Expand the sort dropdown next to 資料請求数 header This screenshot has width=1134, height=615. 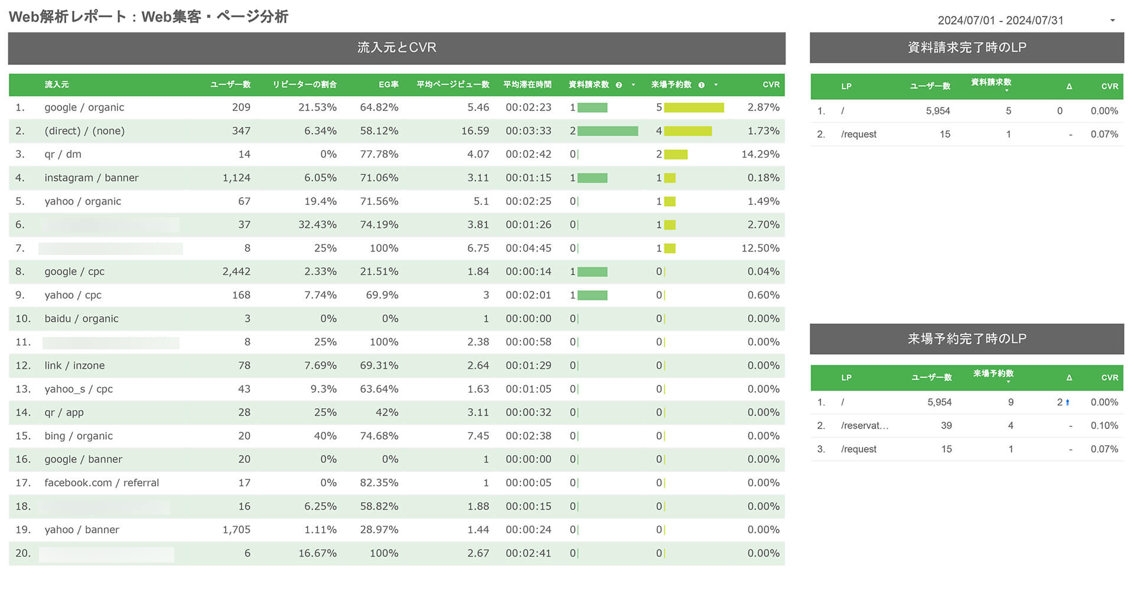click(633, 84)
